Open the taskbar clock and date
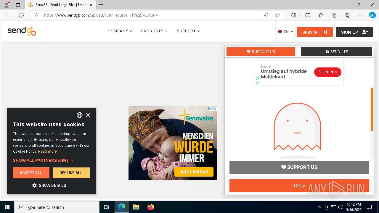Viewport: 379px width, 213px height. pos(354,207)
